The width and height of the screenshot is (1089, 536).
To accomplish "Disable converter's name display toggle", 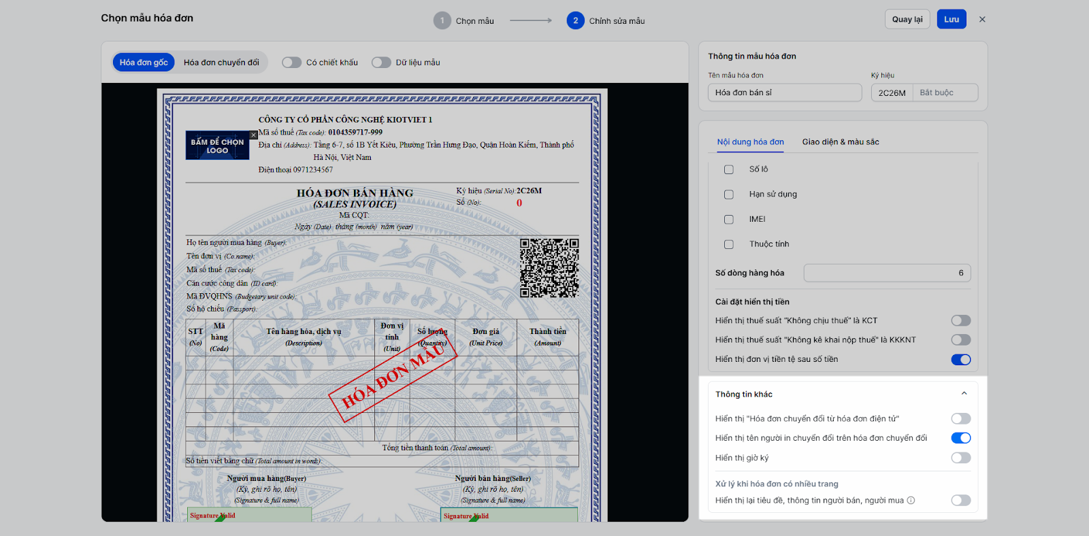I will (x=961, y=438).
